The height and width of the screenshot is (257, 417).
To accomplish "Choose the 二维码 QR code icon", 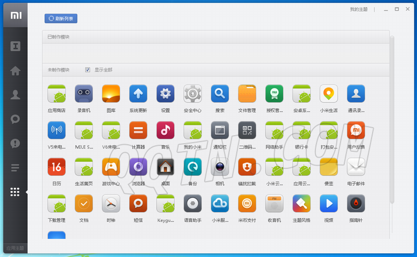I will pyautogui.click(x=247, y=130).
